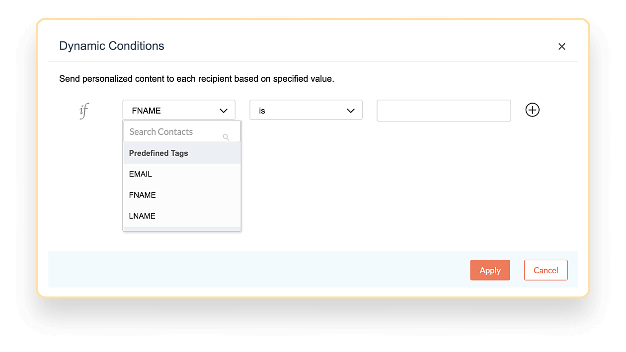Open the 'is' operator dropdown
The image size is (626, 352).
point(298,110)
